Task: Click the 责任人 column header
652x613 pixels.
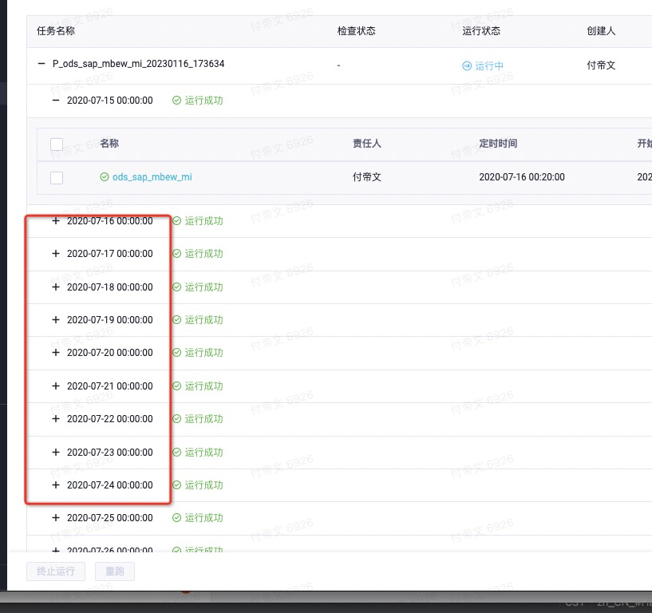Action: click(x=367, y=144)
